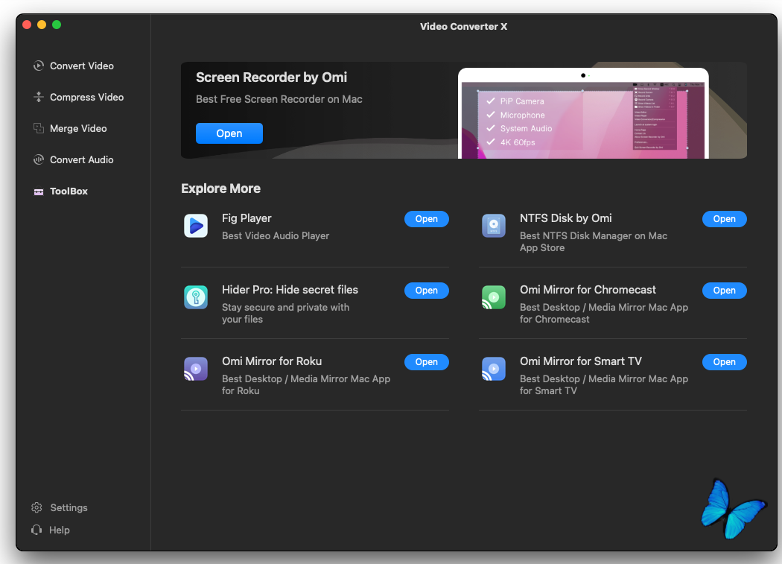Select the Convert Video menu item
Viewport: 782px width, 564px height.
tap(82, 66)
